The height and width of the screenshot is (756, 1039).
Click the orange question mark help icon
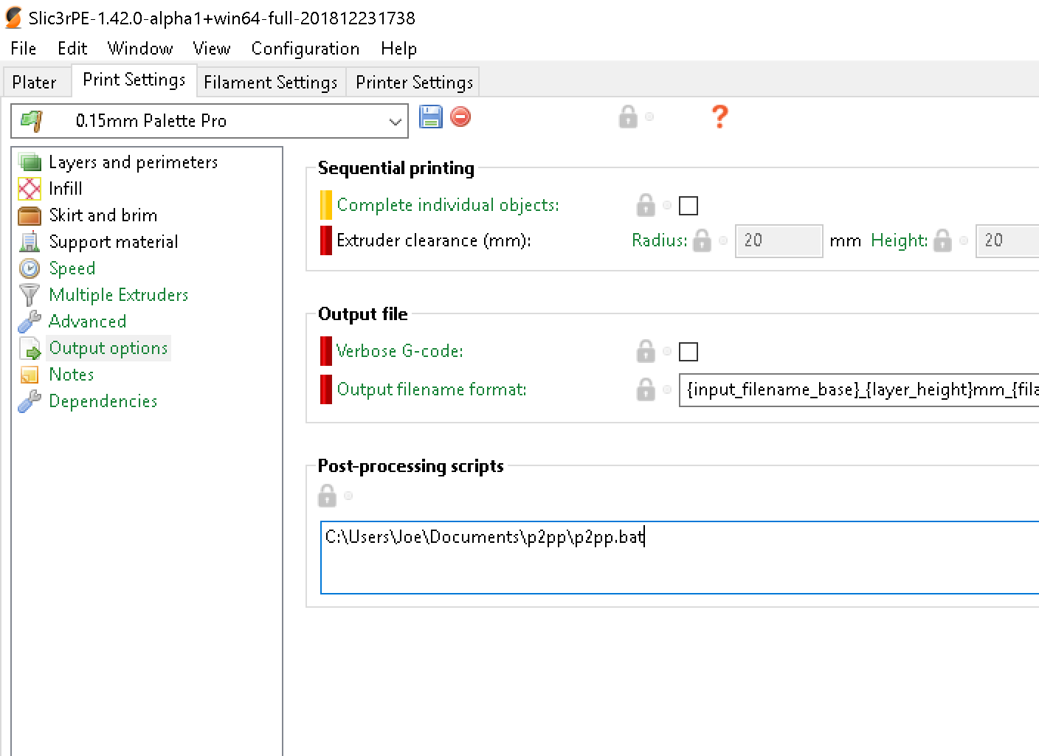point(719,117)
